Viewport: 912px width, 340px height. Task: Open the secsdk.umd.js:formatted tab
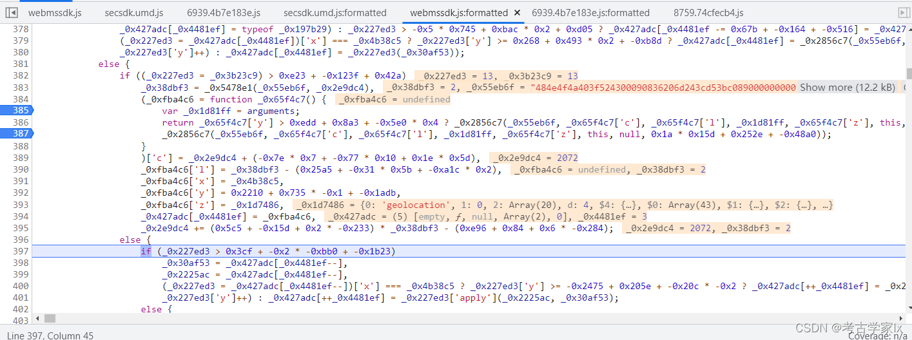[x=335, y=13]
